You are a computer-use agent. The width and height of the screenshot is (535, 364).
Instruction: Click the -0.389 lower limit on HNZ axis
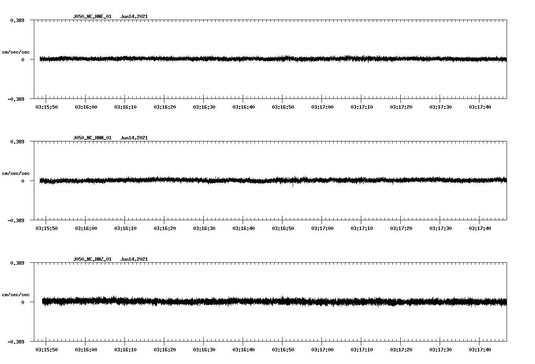[16, 342]
